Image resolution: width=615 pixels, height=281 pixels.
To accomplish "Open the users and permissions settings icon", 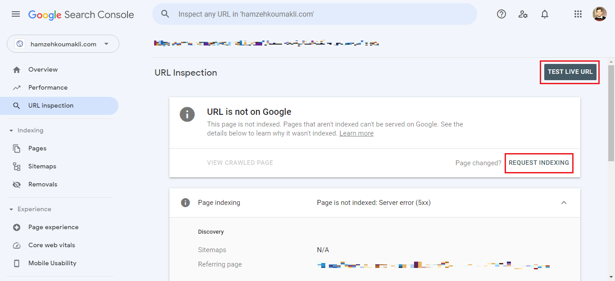I will point(523,14).
